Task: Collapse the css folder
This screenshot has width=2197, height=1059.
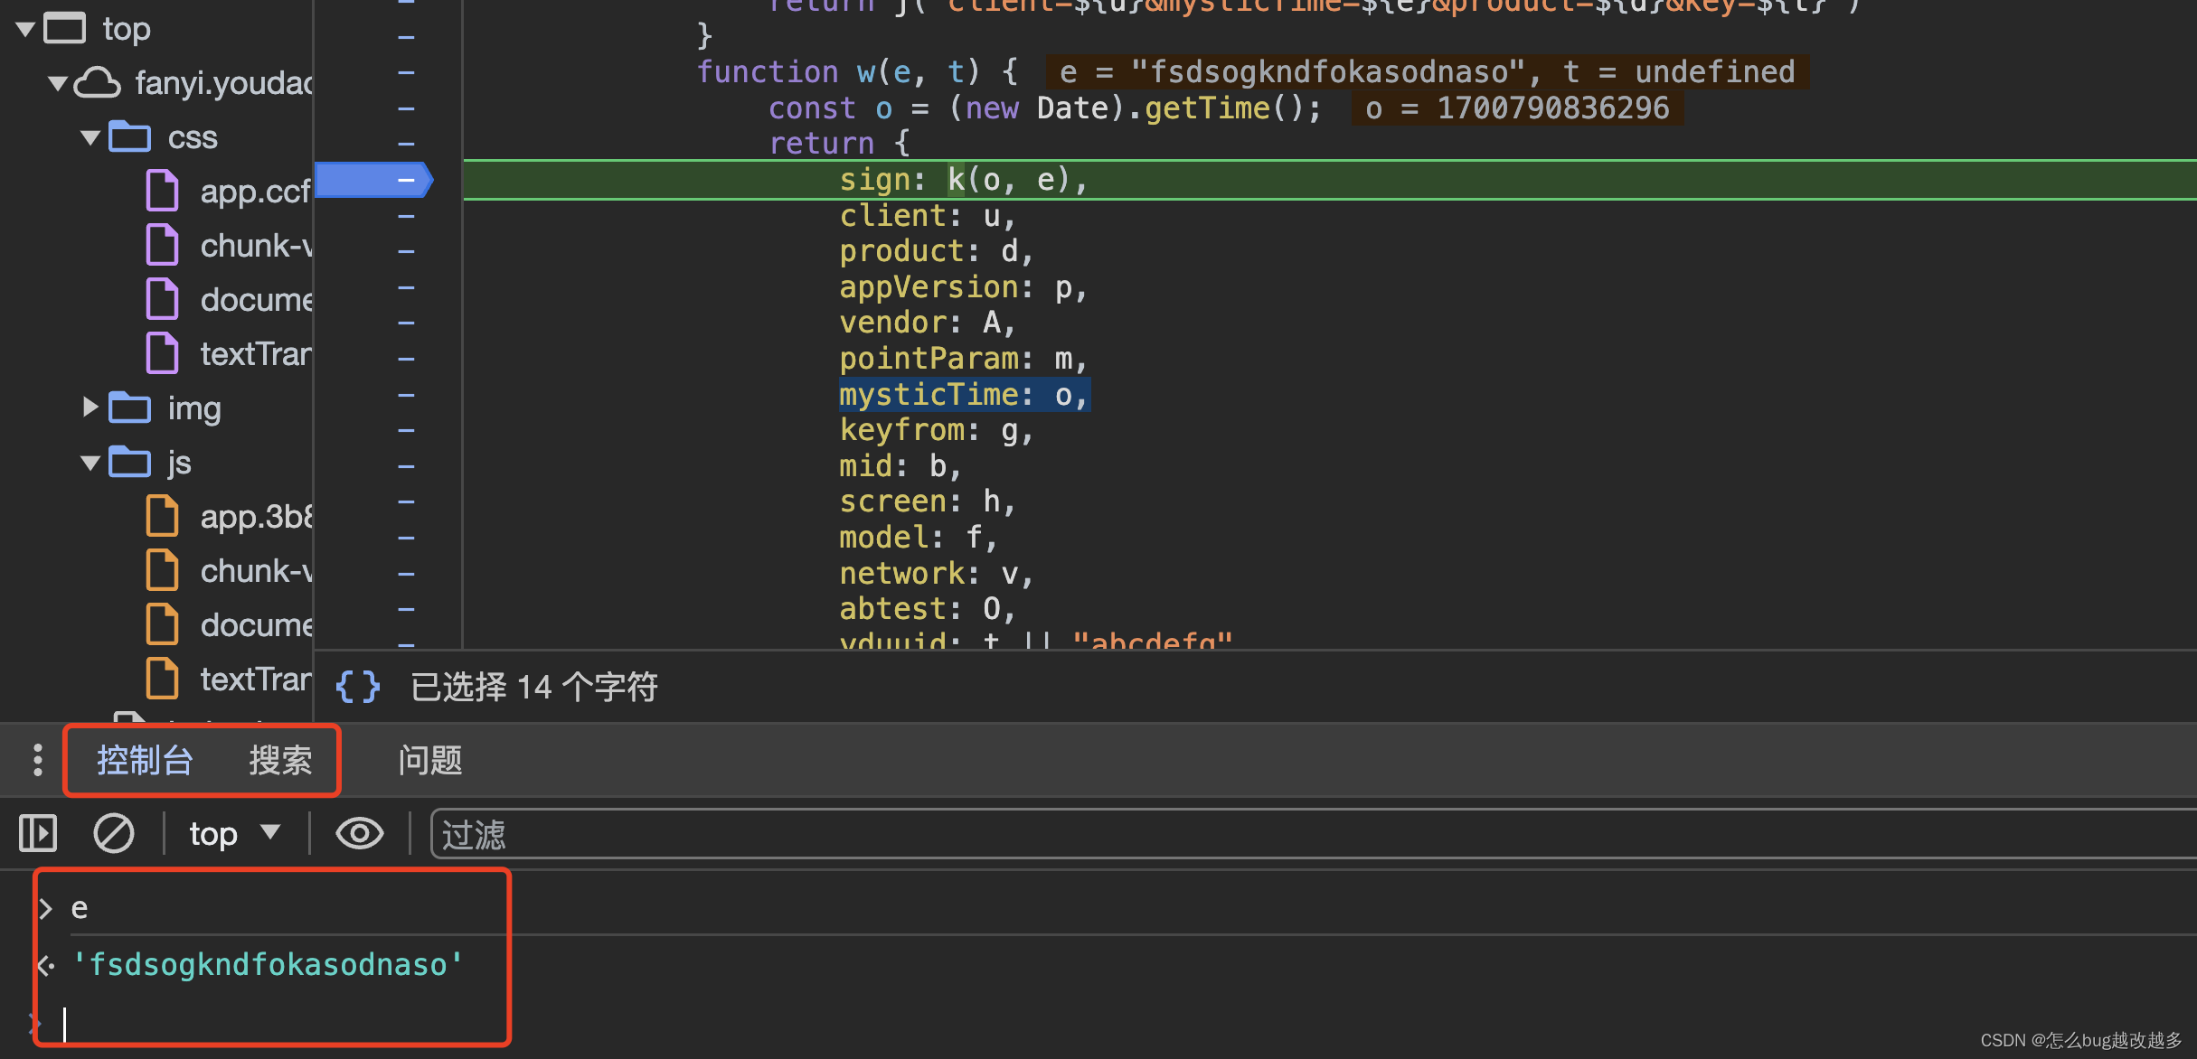Action: click(x=90, y=137)
